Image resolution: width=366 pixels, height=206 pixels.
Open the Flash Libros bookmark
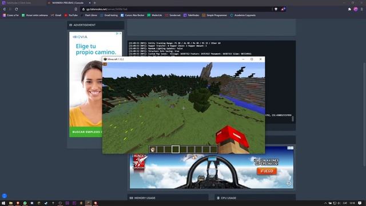pyautogui.click(x=89, y=15)
